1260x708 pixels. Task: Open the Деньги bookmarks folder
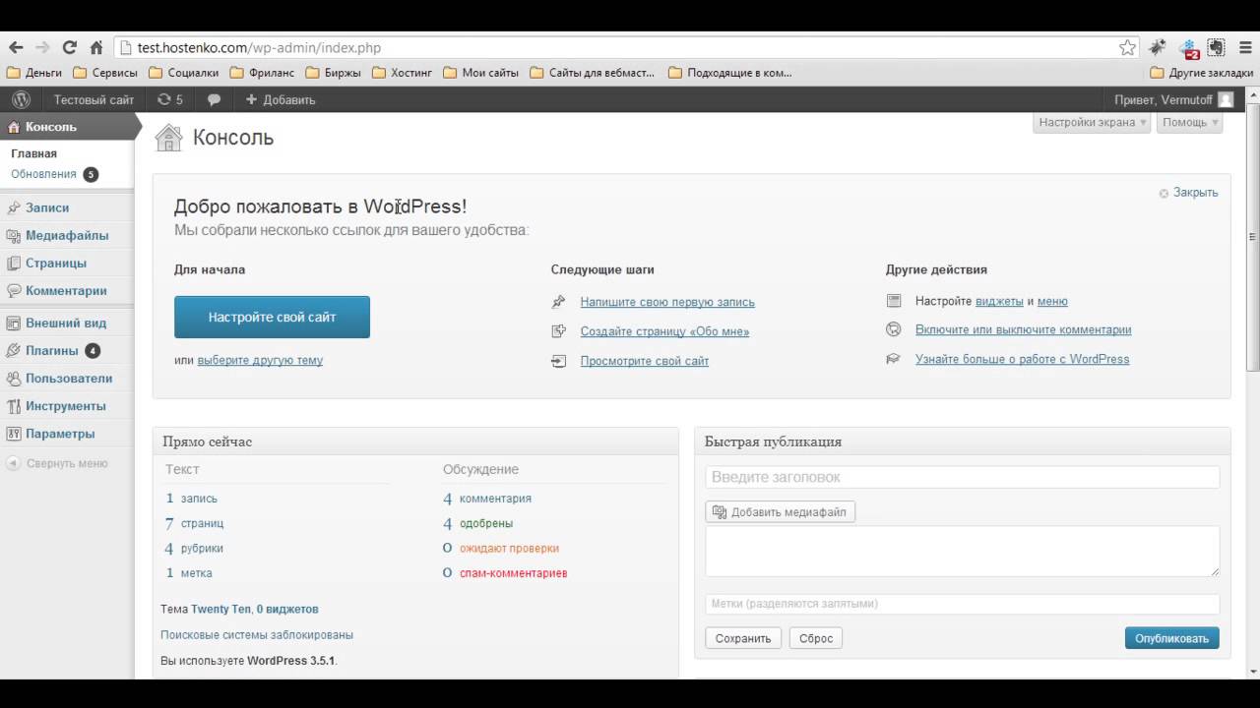34,73
